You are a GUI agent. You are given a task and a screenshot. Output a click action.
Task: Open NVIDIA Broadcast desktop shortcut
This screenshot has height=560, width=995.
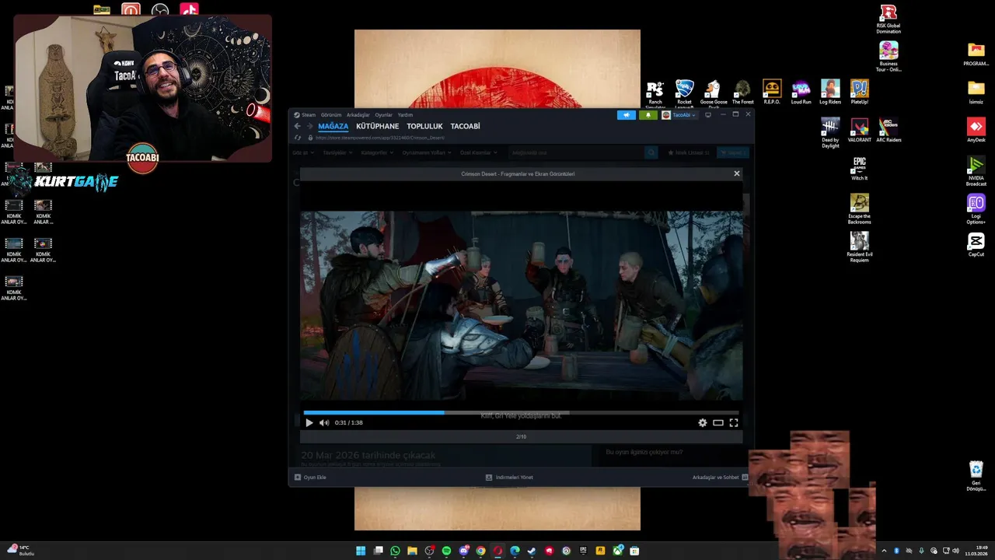click(x=976, y=170)
